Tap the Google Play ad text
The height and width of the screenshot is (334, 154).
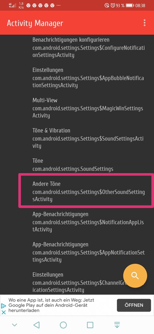[51, 305]
